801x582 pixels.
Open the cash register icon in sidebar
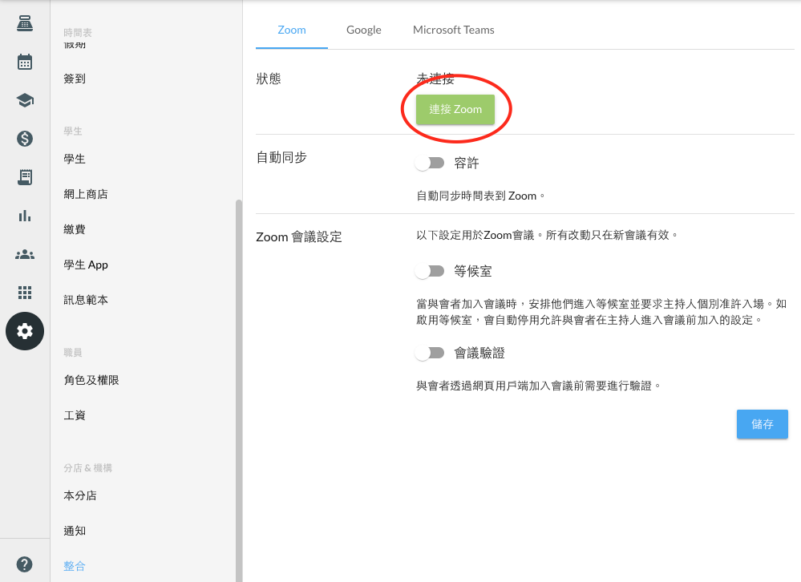point(25,23)
